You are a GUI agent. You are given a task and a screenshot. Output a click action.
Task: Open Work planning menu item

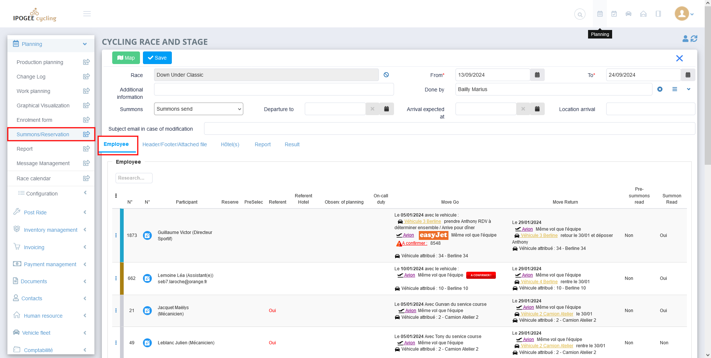pos(33,91)
